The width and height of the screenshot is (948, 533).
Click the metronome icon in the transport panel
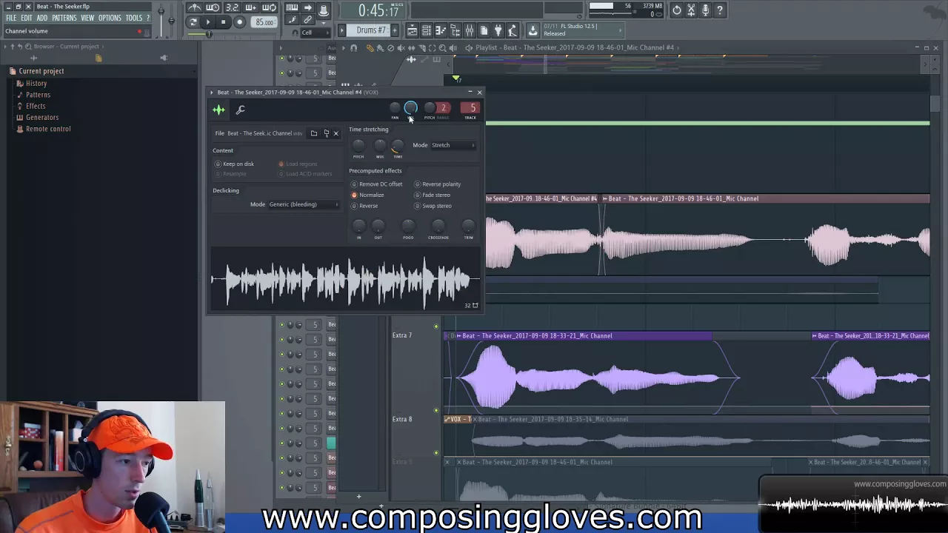(x=194, y=8)
